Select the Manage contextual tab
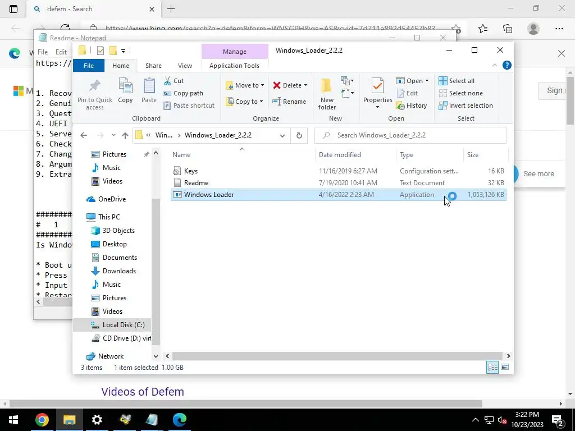The image size is (575, 431). pyautogui.click(x=235, y=52)
